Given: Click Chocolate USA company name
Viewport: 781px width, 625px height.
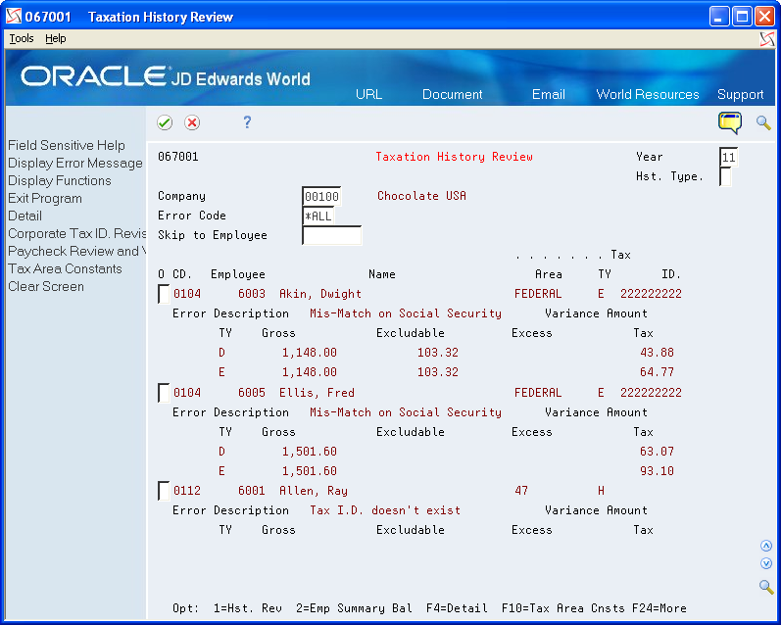Looking at the screenshot, I should [x=422, y=196].
